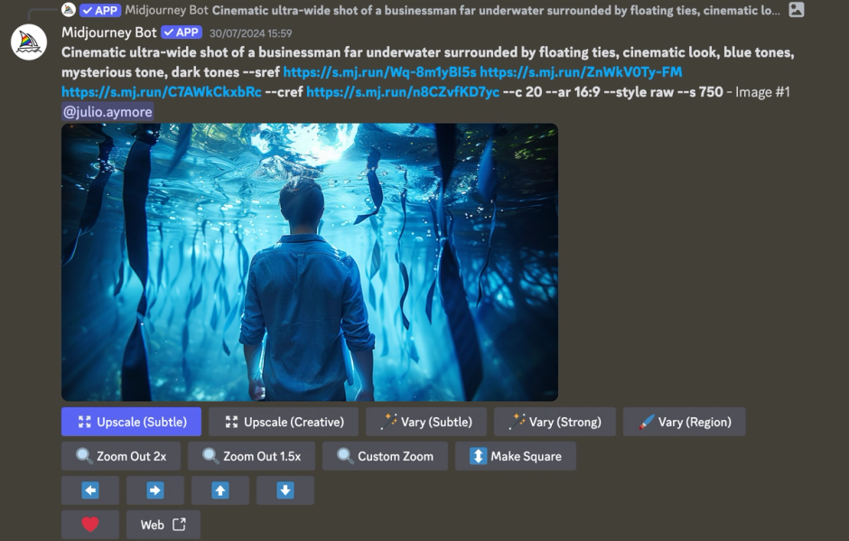Image resolution: width=849 pixels, height=541 pixels.
Task: Open the underwater businessman image preview
Action: tap(310, 262)
